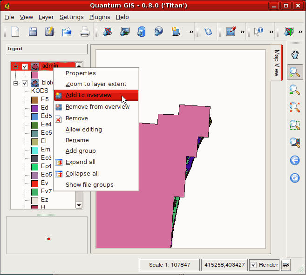Expand hidden identify toolbar items chevron

[271, 32]
